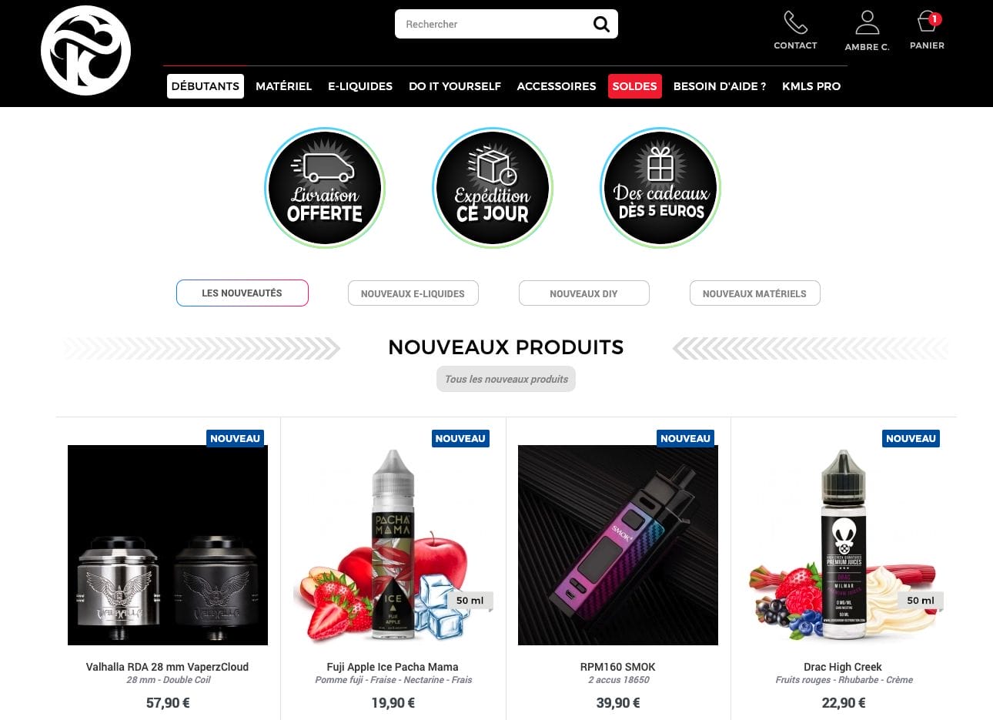Open the Soldes menu item
Screen dimensions: 993x720
(x=634, y=86)
